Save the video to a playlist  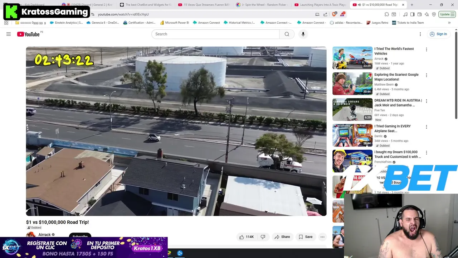click(x=306, y=237)
